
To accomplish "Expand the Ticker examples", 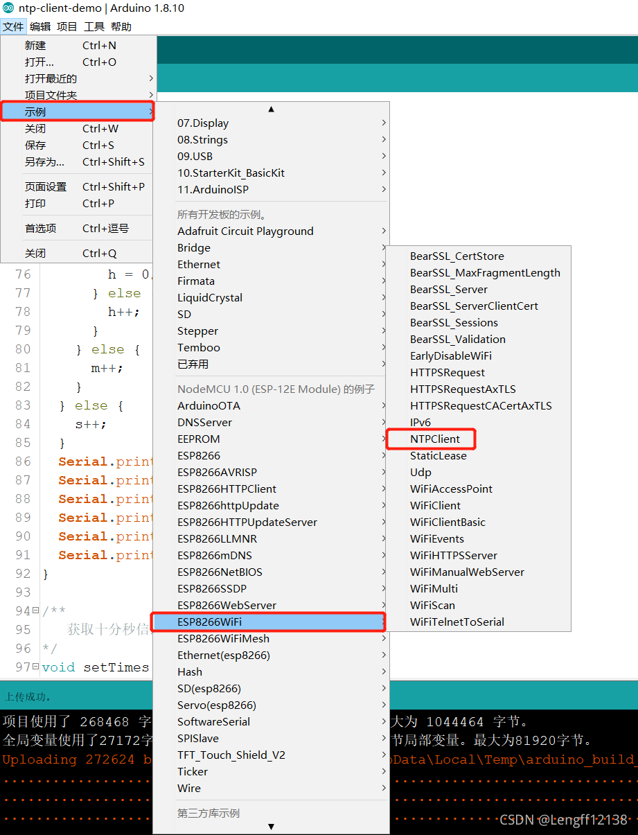I will pos(272,771).
